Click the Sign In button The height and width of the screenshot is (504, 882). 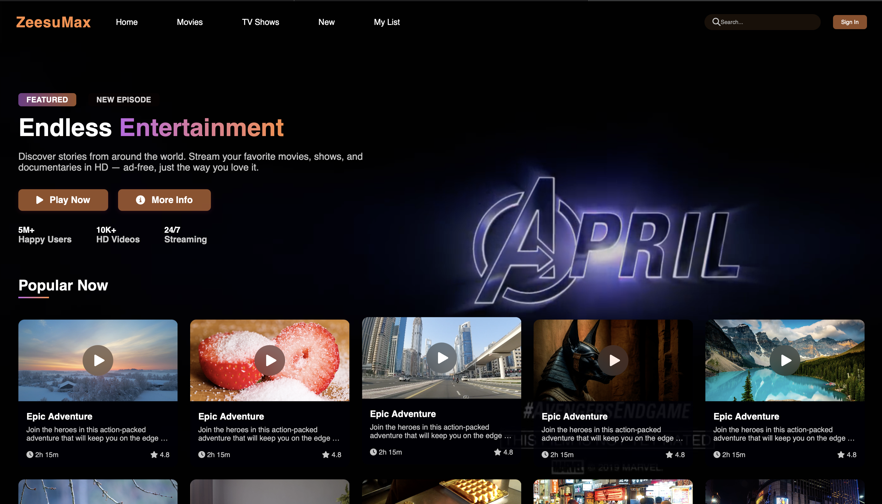click(x=850, y=22)
